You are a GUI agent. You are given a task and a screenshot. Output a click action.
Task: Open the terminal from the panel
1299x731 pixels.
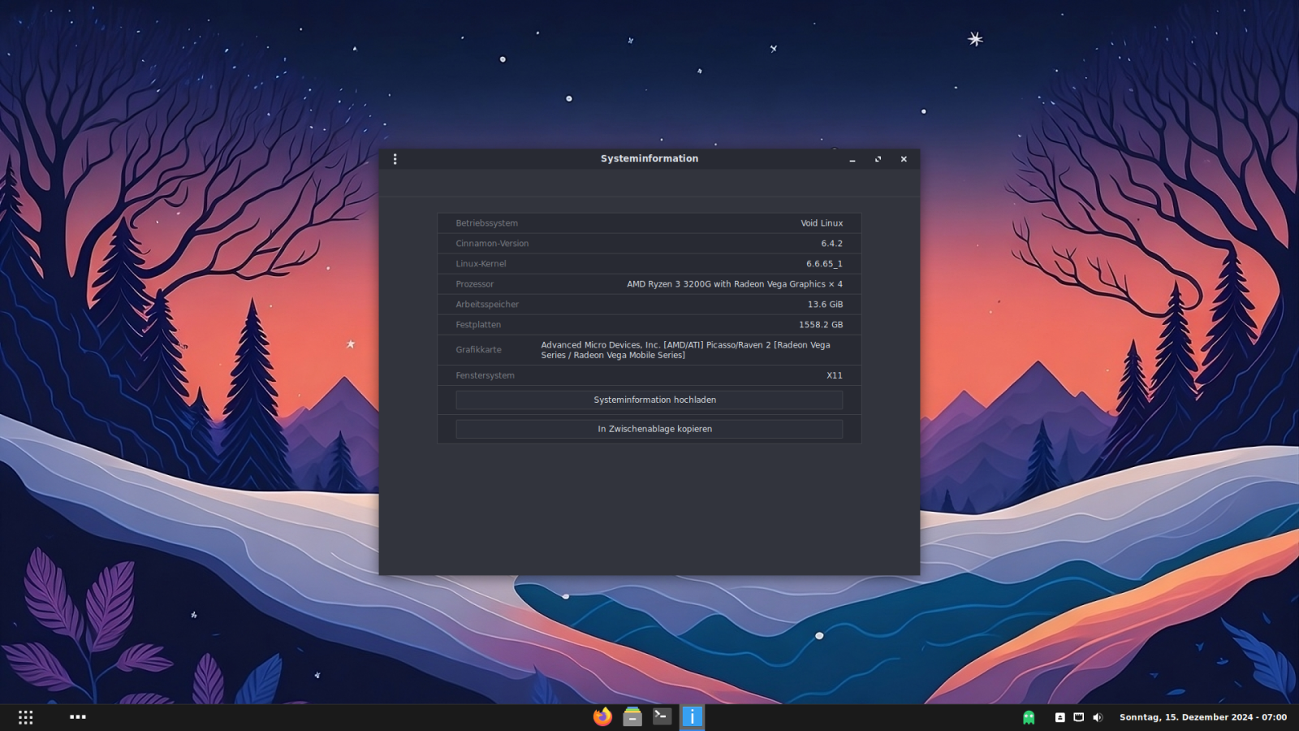pos(662,716)
